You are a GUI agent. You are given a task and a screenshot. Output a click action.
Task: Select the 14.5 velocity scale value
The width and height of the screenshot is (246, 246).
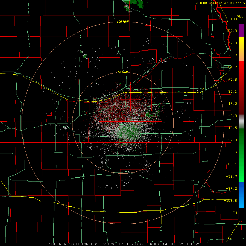click(x=233, y=104)
